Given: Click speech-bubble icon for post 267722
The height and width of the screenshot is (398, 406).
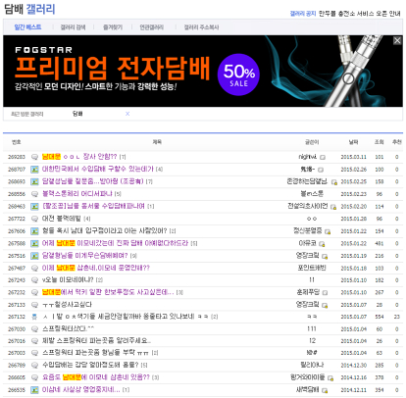Looking at the screenshot, I should (34, 219).
